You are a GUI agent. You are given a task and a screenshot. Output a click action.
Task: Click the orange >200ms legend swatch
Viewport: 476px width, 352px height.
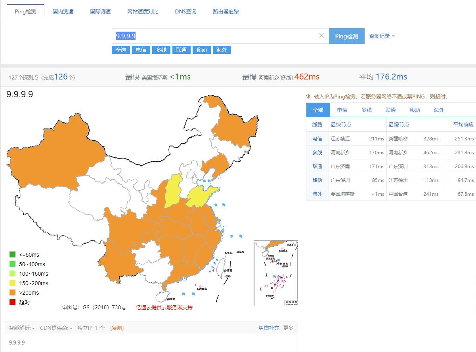(x=13, y=293)
